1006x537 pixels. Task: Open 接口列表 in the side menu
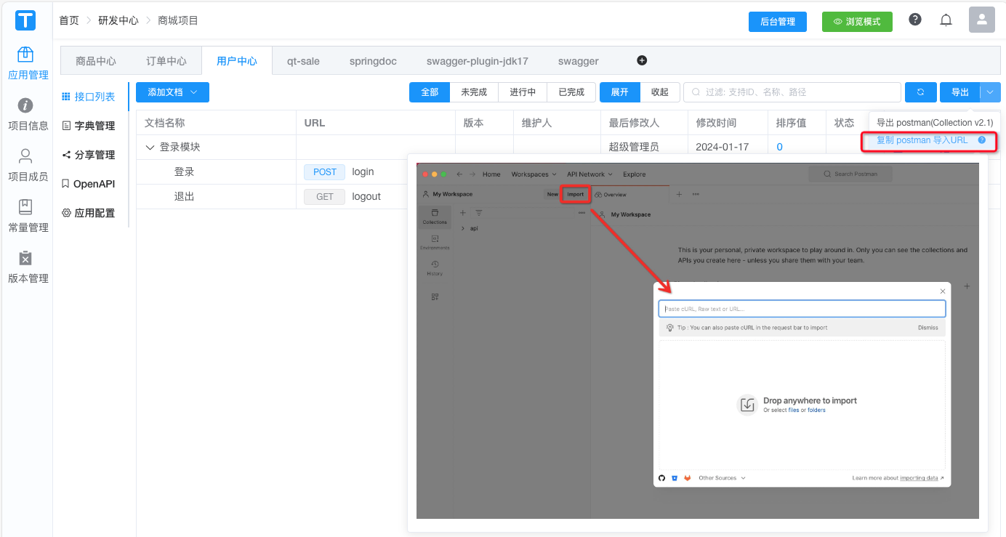click(x=89, y=97)
